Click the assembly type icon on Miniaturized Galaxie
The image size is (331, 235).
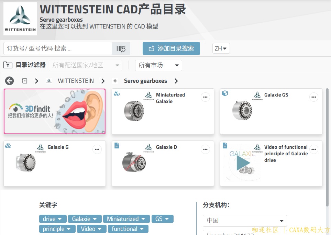click(x=117, y=93)
